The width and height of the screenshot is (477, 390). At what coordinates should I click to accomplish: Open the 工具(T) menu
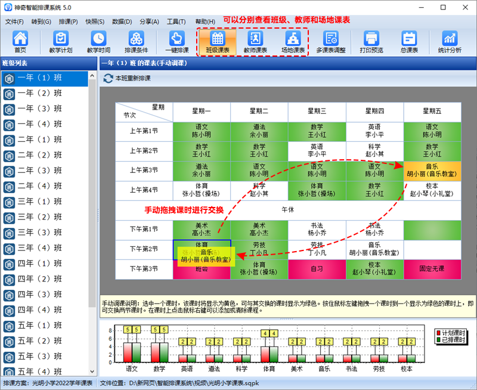176,21
